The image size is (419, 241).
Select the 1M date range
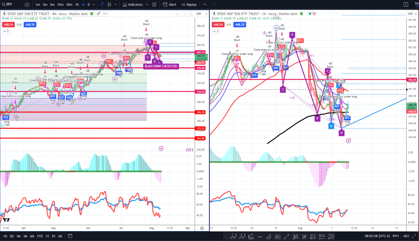18,236
